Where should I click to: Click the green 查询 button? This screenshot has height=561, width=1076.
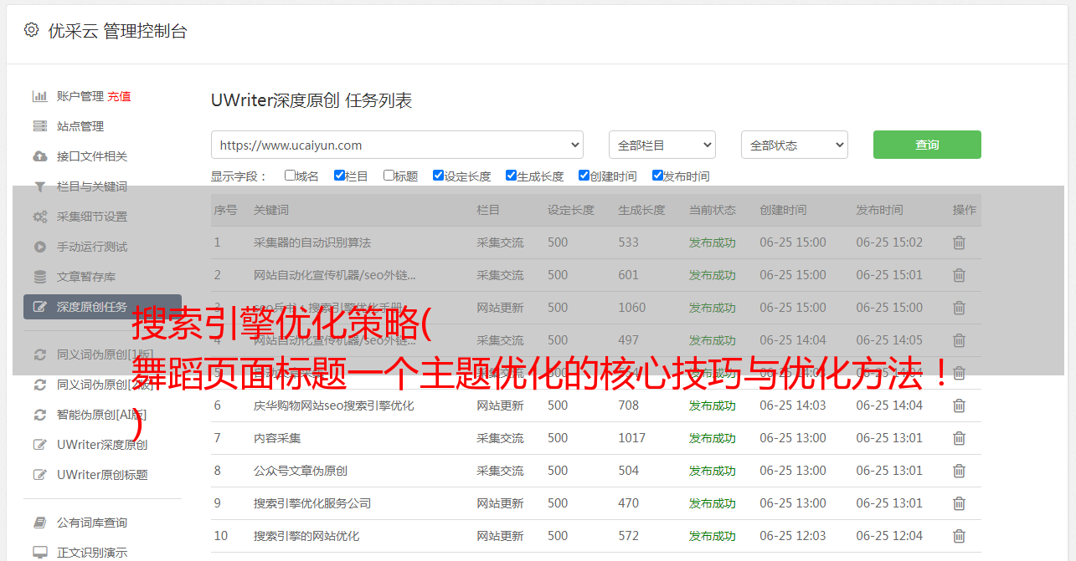pyautogui.click(x=926, y=145)
